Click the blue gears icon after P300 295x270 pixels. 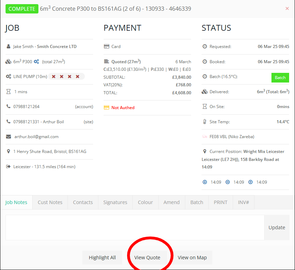36,61
